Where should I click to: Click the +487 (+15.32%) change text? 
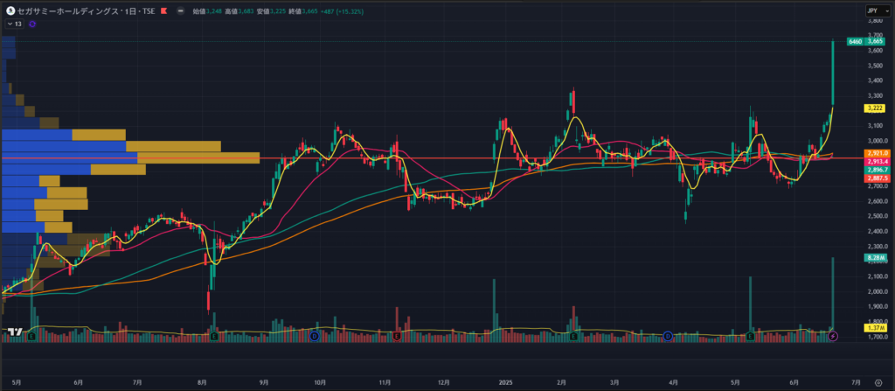point(342,10)
